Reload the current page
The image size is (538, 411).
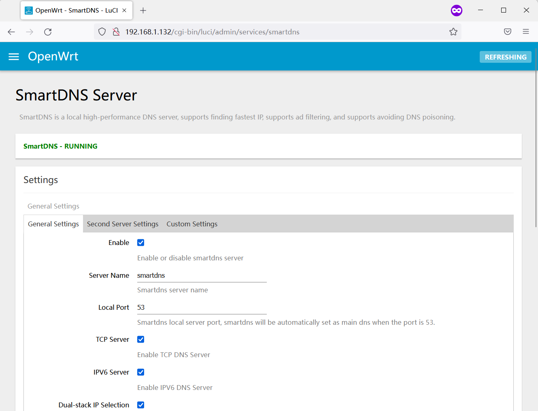48,32
